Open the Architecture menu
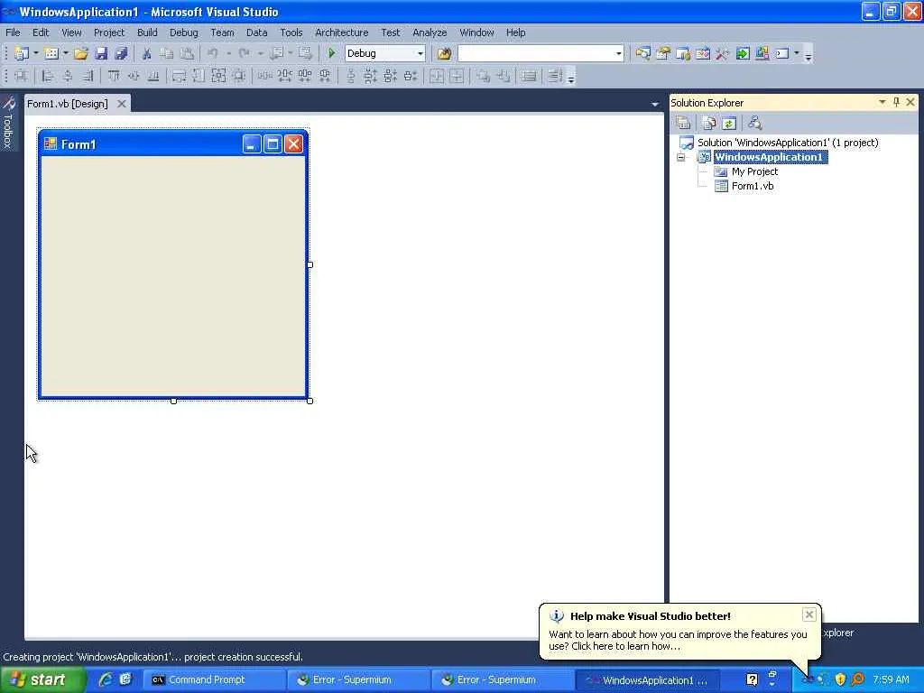Screen dimensions: 924x693 (342, 32)
